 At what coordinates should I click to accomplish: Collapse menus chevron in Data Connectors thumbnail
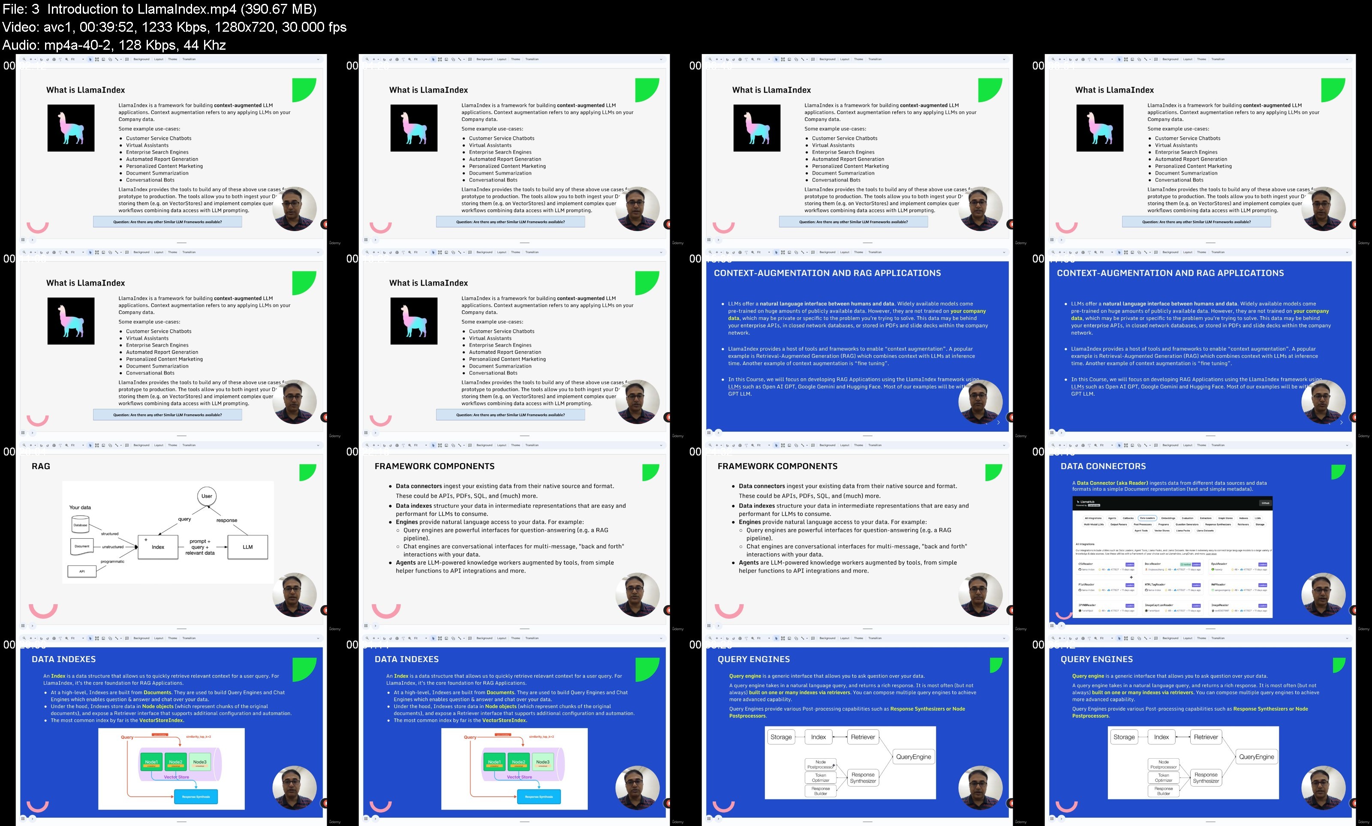[1348, 445]
